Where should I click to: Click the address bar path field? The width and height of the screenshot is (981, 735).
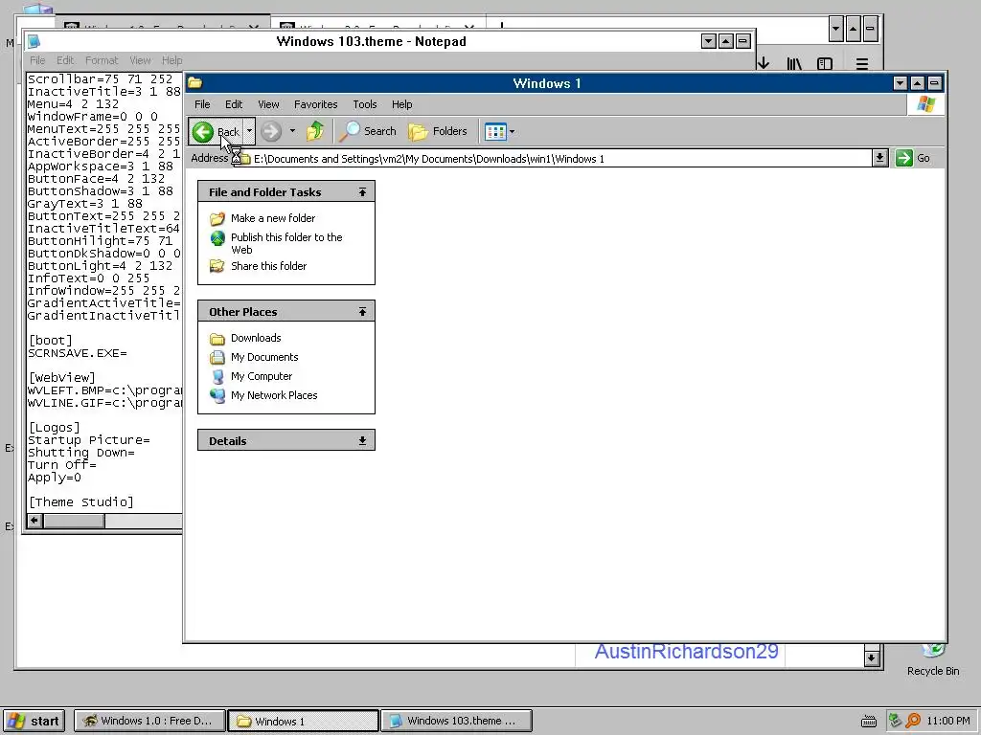pos(555,159)
